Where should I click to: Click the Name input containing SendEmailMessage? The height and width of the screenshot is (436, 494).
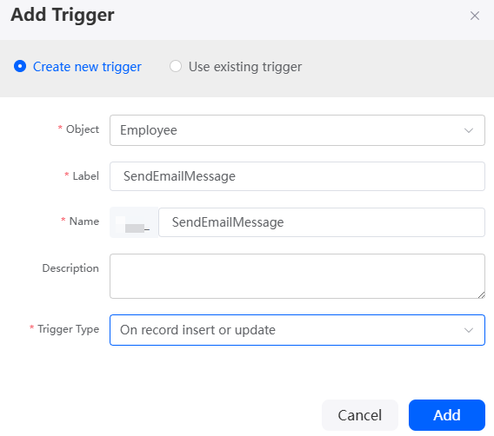(321, 222)
